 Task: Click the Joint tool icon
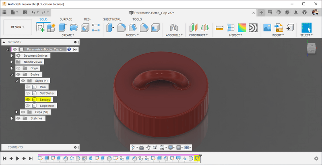tap(173, 27)
